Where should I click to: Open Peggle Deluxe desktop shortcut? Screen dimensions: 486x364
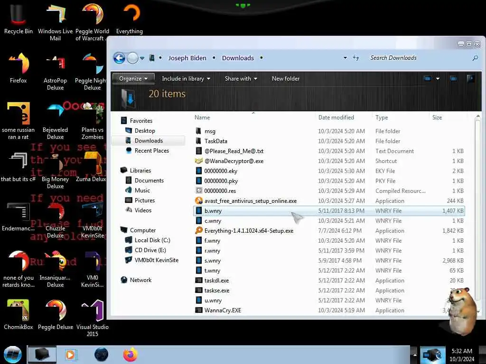pos(55,315)
